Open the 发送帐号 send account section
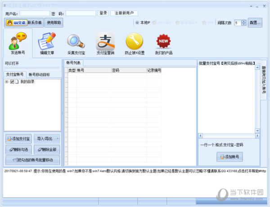The image size is (270, 207). [18, 43]
